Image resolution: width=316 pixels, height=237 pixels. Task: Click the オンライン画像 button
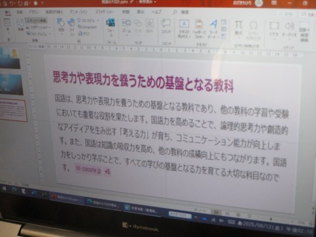(x=36, y=20)
